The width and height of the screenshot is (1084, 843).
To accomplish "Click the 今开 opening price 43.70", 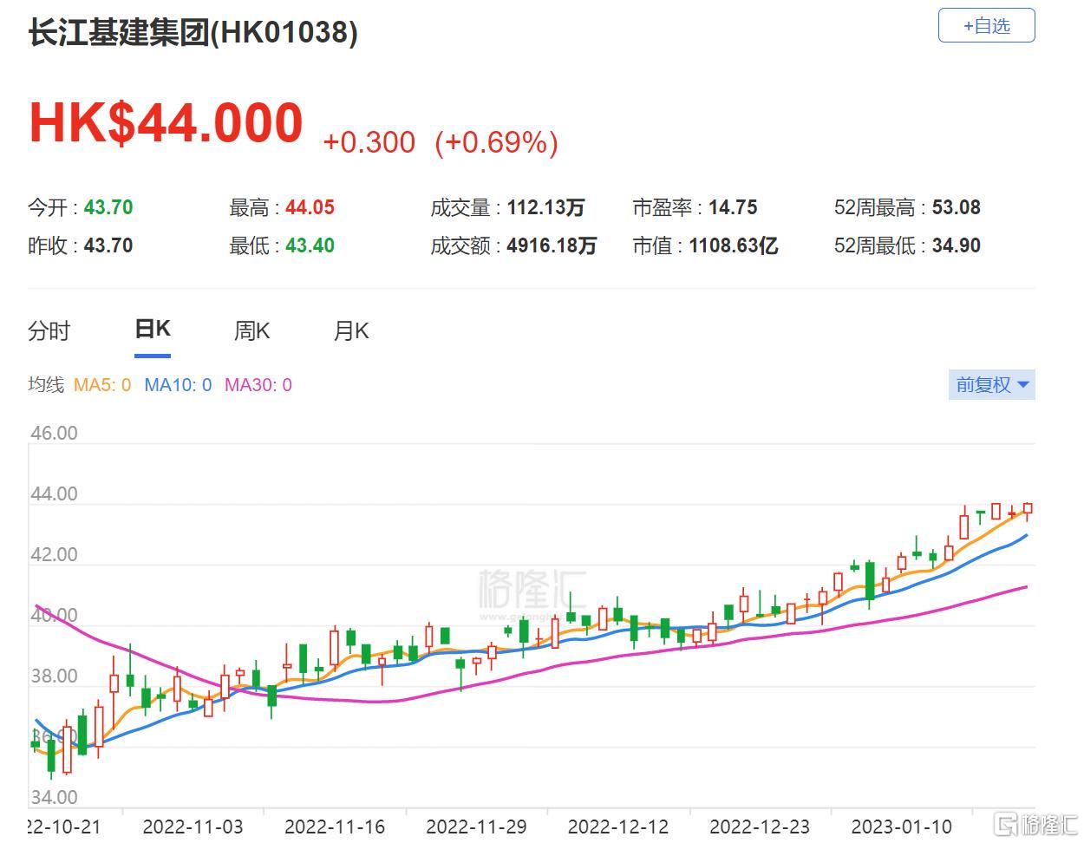I will point(108,208).
